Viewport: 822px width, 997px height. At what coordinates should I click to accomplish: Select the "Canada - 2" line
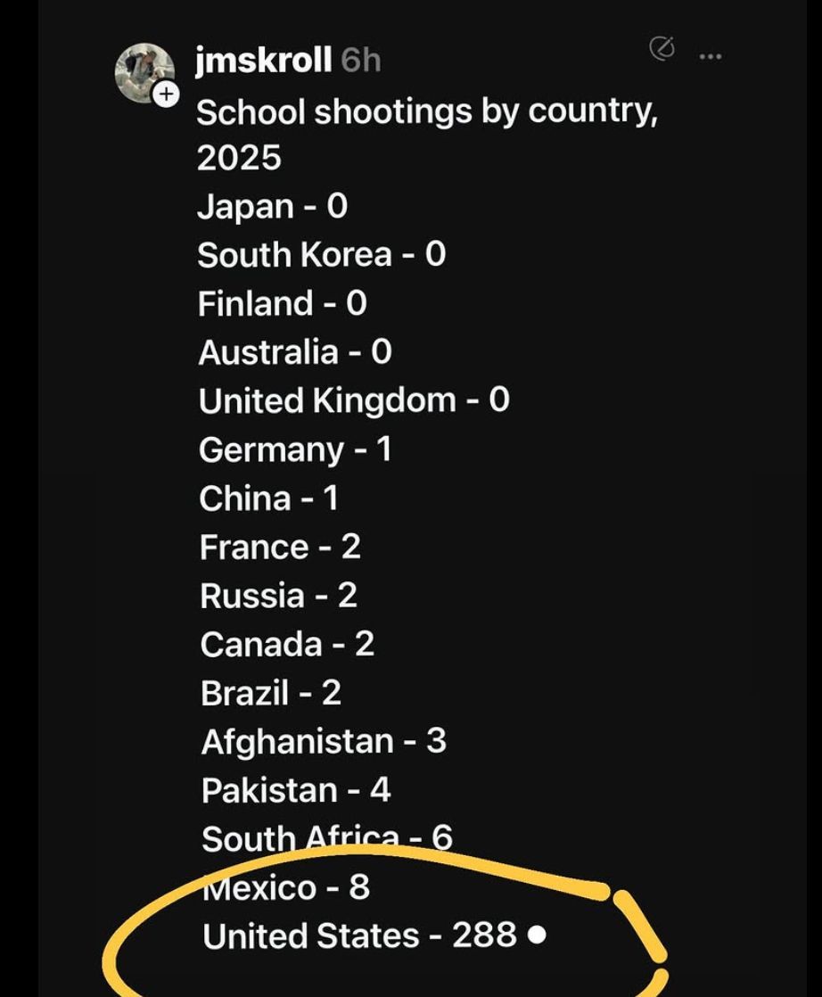tap(287, 644)
